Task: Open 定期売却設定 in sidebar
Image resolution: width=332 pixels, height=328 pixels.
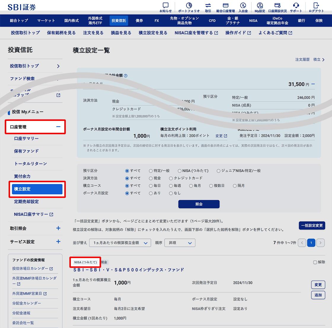Action: (26, 202)
